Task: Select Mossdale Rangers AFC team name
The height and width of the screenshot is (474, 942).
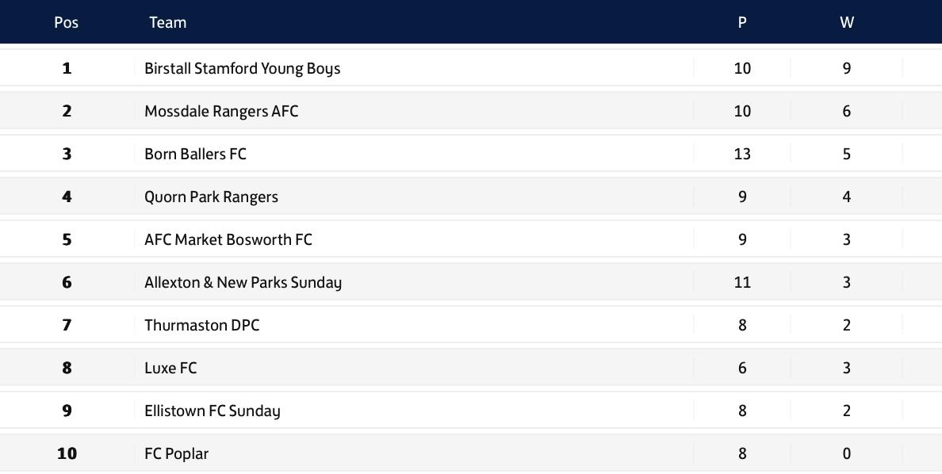Action: point(221,111)
